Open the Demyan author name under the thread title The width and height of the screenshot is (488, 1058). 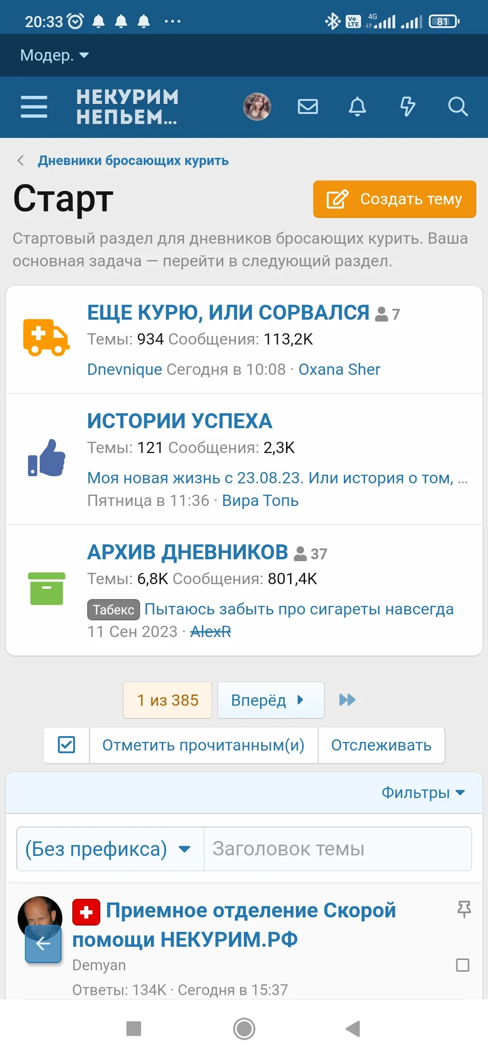(99, 965)
